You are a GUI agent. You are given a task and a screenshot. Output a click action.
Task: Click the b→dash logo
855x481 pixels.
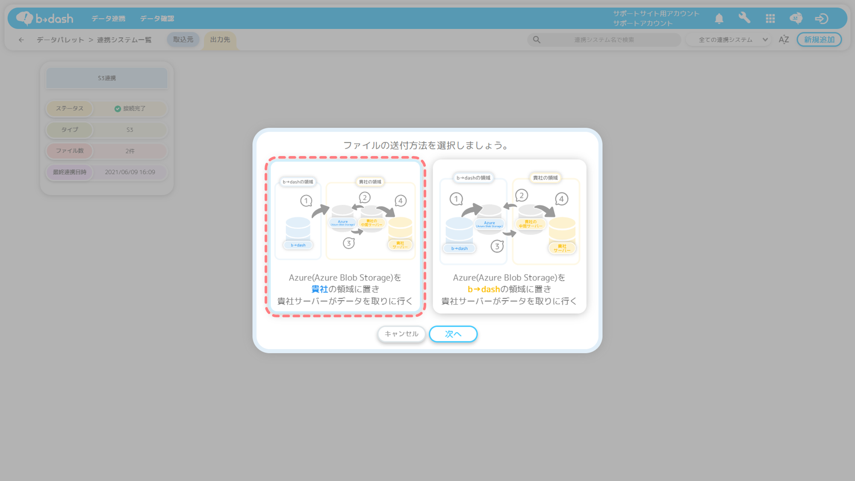[45, 18]
